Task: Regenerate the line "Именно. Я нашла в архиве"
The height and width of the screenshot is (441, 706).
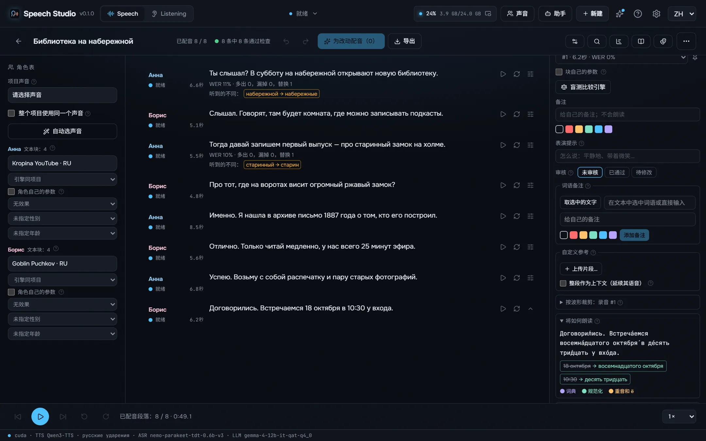Action: pyautogui.click(x=516, y=216)
